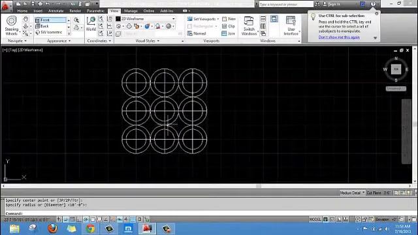Open the Home ribbon tab

click(x=22, y=11)
